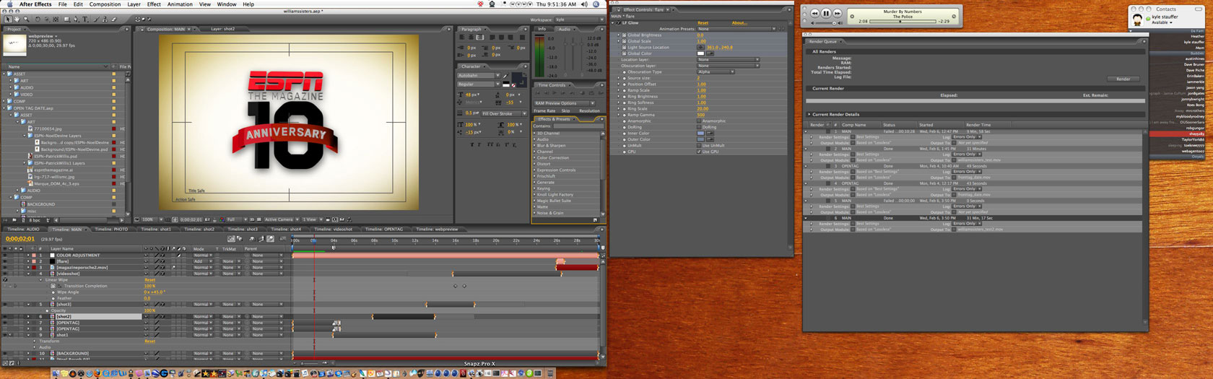Click the Character panel eyedropper icon
Viewport: 1213px width, 379px height.
point(505,75)
